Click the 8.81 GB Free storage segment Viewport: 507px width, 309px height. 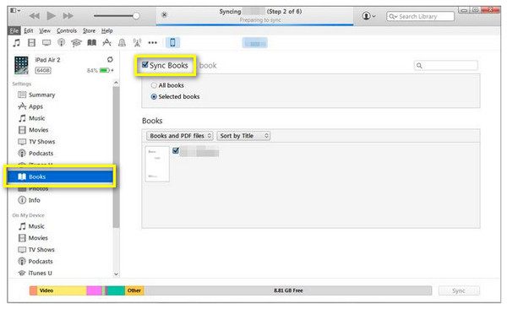(288, 290)
